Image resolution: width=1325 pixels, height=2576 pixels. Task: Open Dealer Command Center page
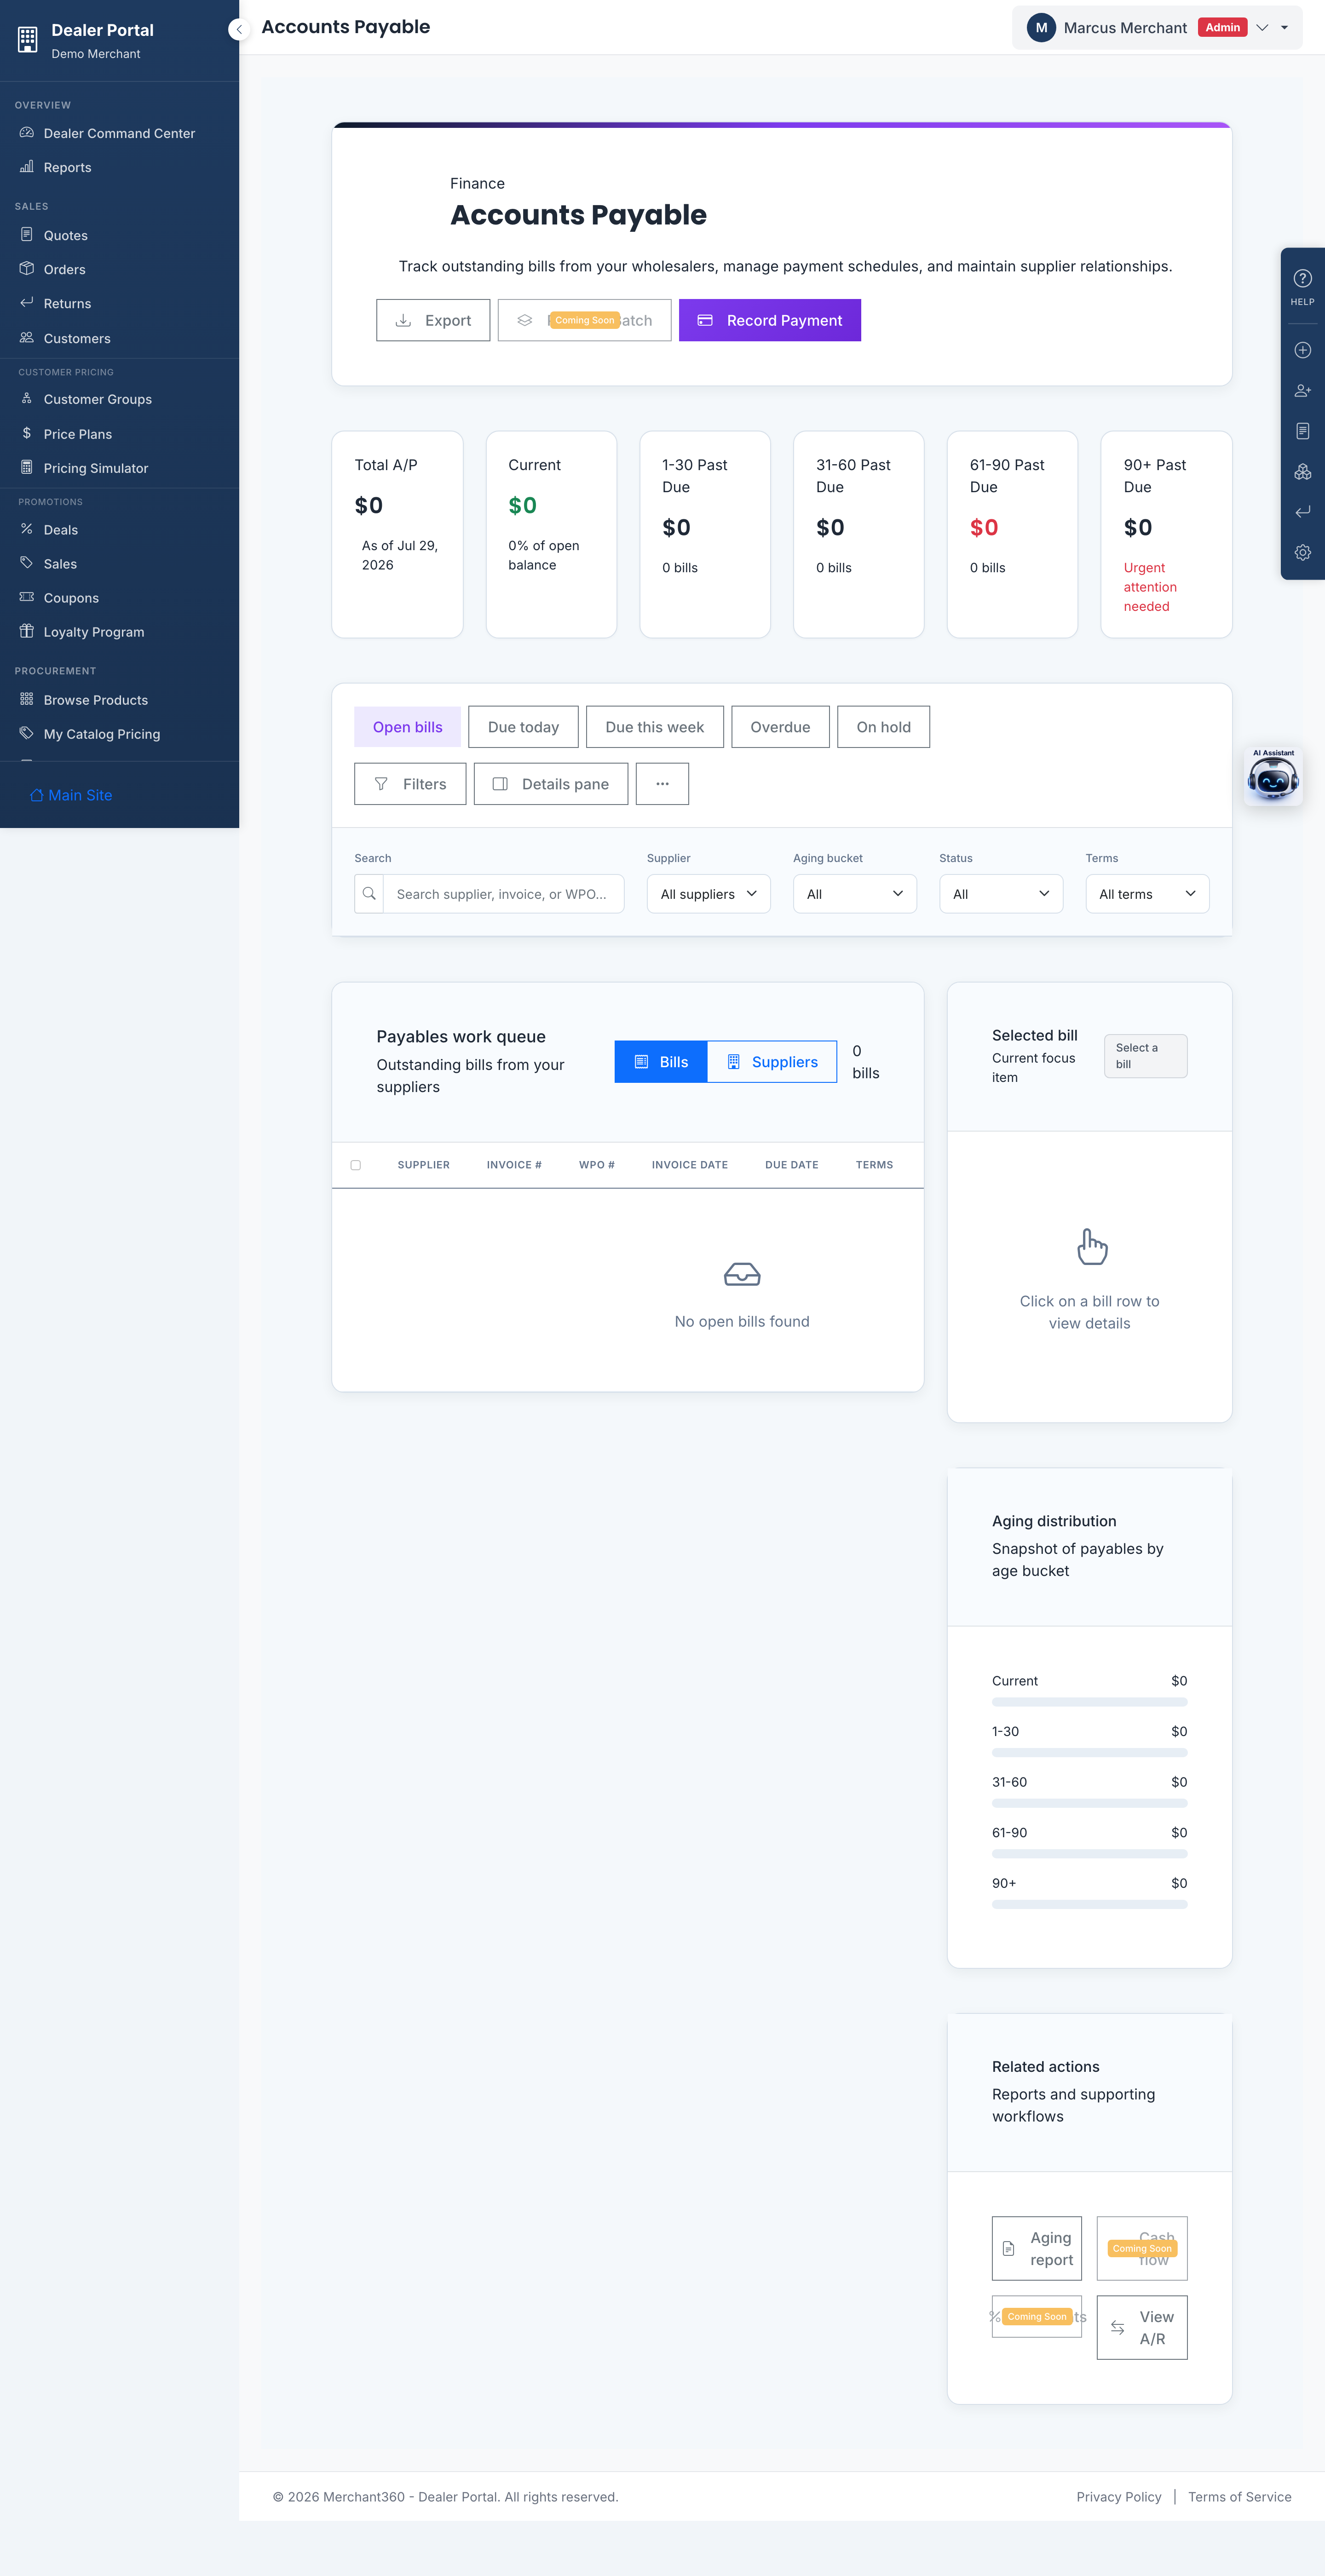click(x=119, y=133)
